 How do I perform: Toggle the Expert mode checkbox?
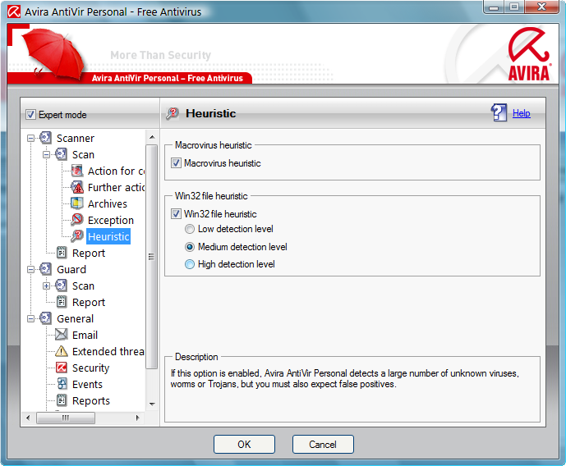point(30,115)
